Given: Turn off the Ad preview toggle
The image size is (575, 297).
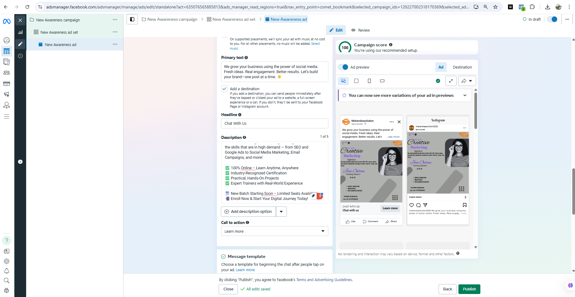Looking at the screenshot, I should [x=343, y=67].
